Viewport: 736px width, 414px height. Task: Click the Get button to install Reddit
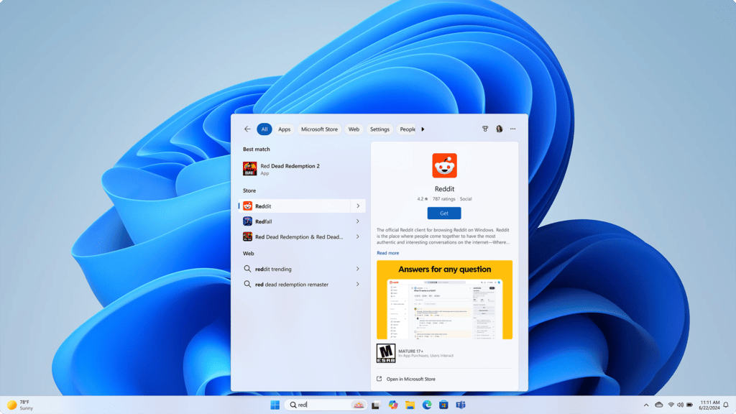(x=444, y=213)
